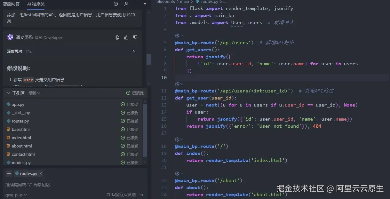This screenshot has width=390, height=199.
Task: Open the AI action icon above get_user route
Action: pyautogui.click(x=177, y=84)
